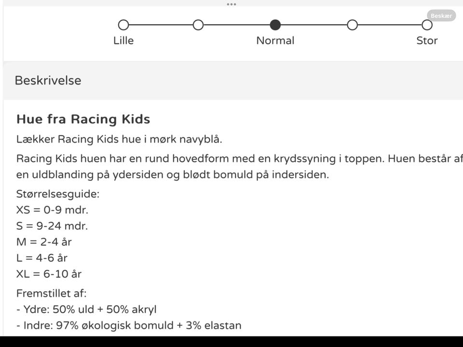The width and height of the screenshot is (463, 347).
Task: Click the Normal label text
Action: click(x=275, y=40)
